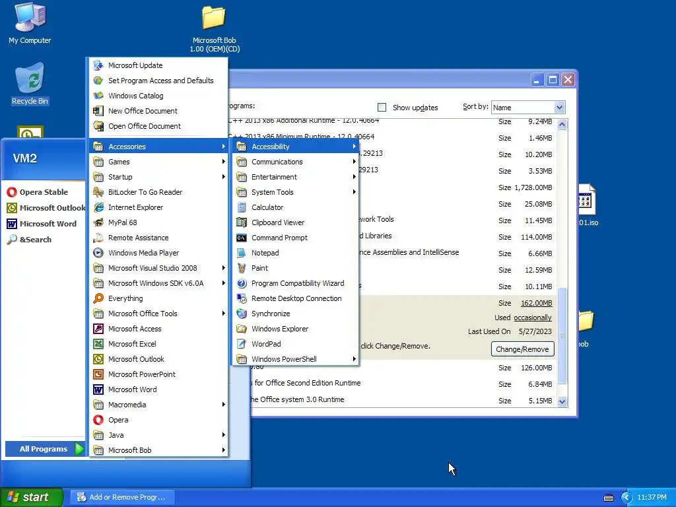Launch BitLocker To Go Reader
Viewport: 676px width, 507px height.
158,192
